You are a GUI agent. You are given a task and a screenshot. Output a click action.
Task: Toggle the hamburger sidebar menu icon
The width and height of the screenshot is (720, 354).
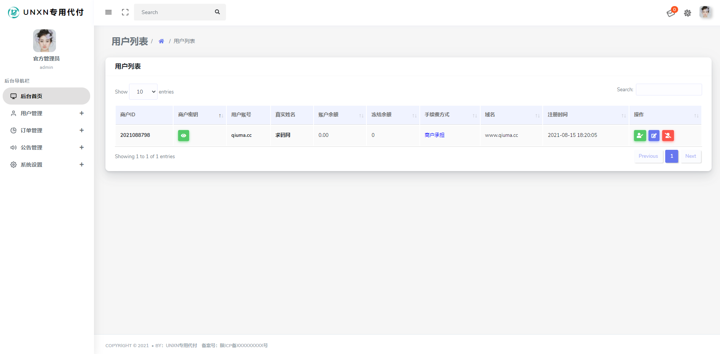(108, 12)
